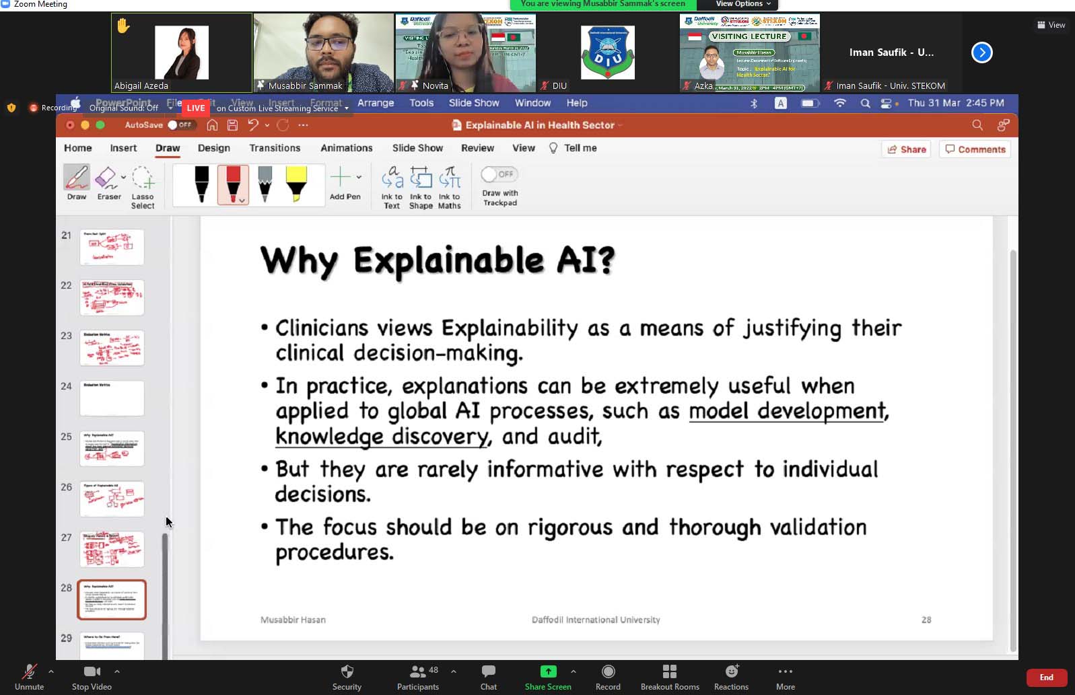Viewport: 1075px width, 695px height.
Task: Select the black pen swatch
Action: pos(201,184)
